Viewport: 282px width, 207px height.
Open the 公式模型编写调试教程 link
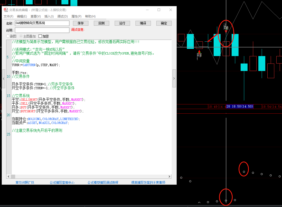(103, 183)
